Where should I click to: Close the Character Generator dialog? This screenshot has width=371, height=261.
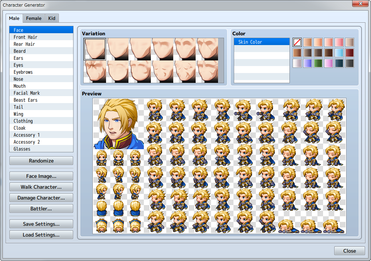(349, 251)
